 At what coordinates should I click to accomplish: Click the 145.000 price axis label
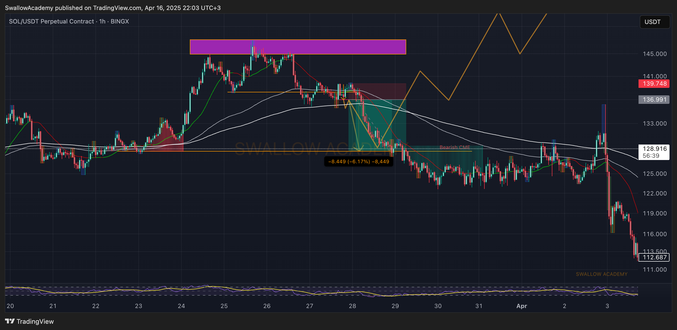tap(655, 54)
